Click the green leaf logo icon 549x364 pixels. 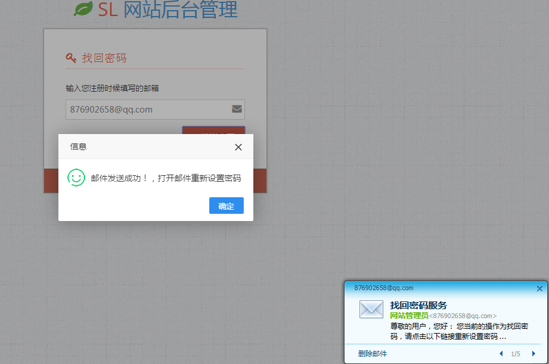83,9
